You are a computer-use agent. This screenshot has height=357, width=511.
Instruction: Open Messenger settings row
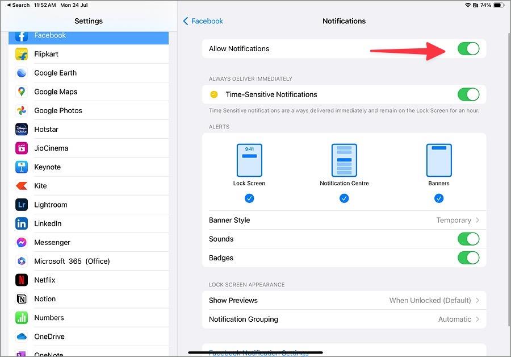[89, 243]
